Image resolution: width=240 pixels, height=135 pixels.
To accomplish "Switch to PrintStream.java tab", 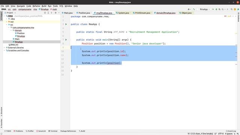I will [x=142, y=13].
